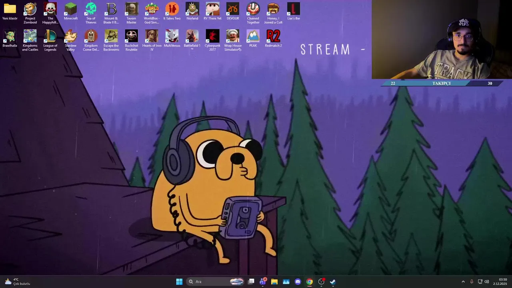Open It Takes Two shortcut

click(x=172, y=12)
